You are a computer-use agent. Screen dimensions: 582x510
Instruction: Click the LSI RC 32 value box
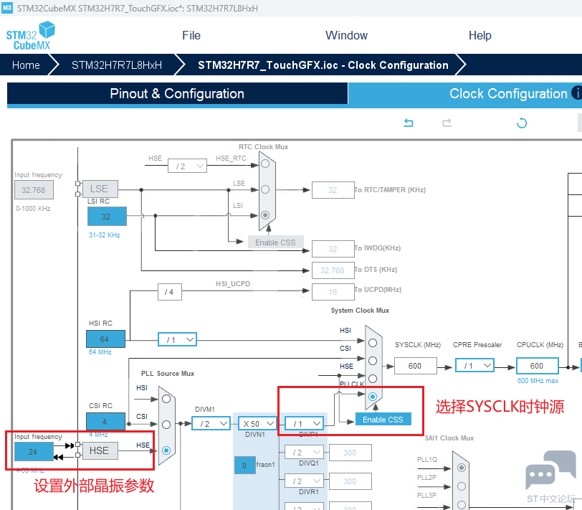pos(107,216)
